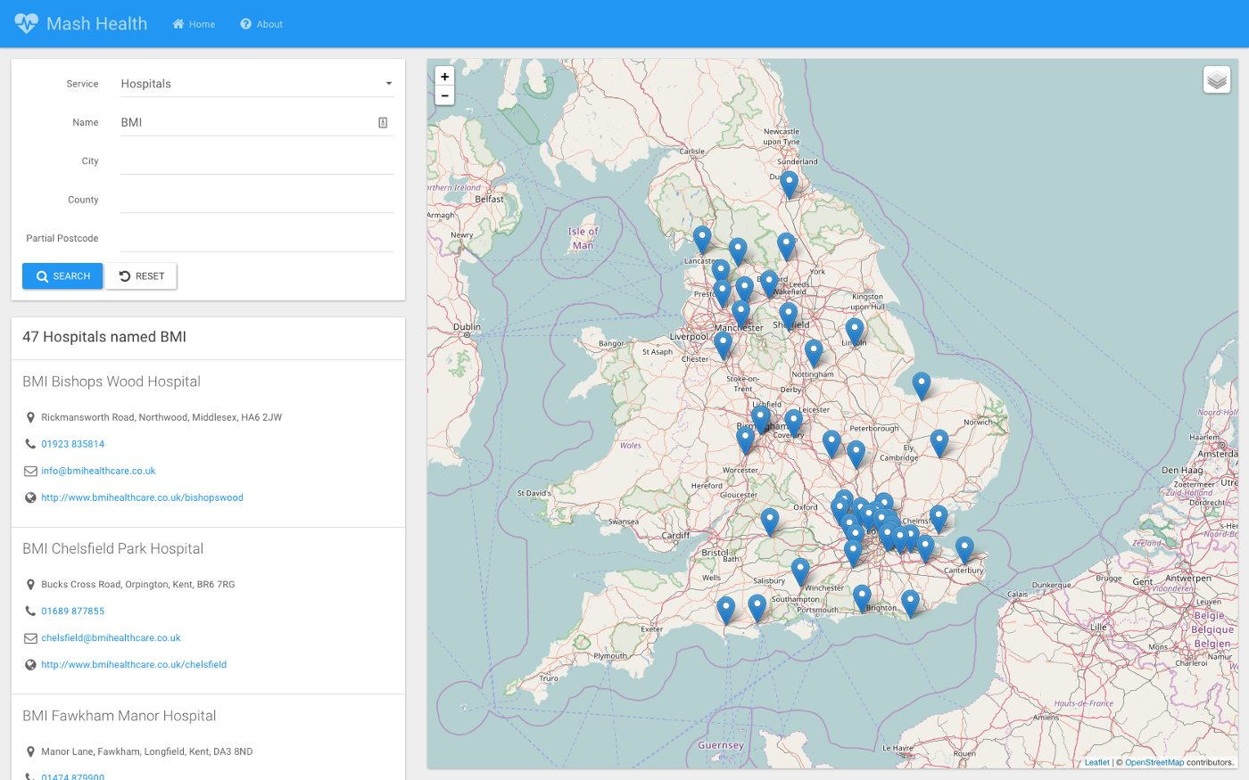Zoom in on the map

(x=444, y=77)
